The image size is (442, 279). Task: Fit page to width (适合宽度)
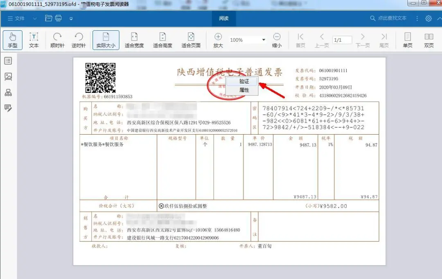(134, 39)
